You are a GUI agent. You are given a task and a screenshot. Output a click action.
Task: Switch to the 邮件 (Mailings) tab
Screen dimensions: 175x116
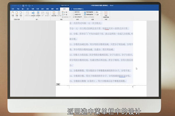tap(43, 9)
